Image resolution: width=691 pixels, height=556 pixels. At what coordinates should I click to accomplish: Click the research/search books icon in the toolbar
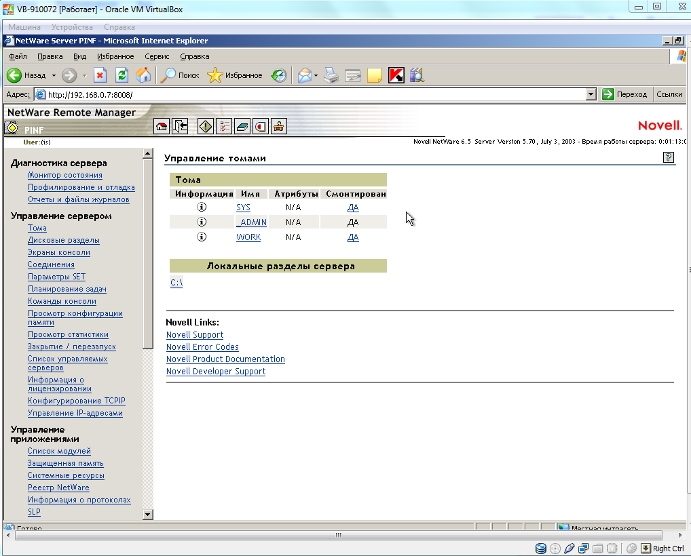coord(417,75)
